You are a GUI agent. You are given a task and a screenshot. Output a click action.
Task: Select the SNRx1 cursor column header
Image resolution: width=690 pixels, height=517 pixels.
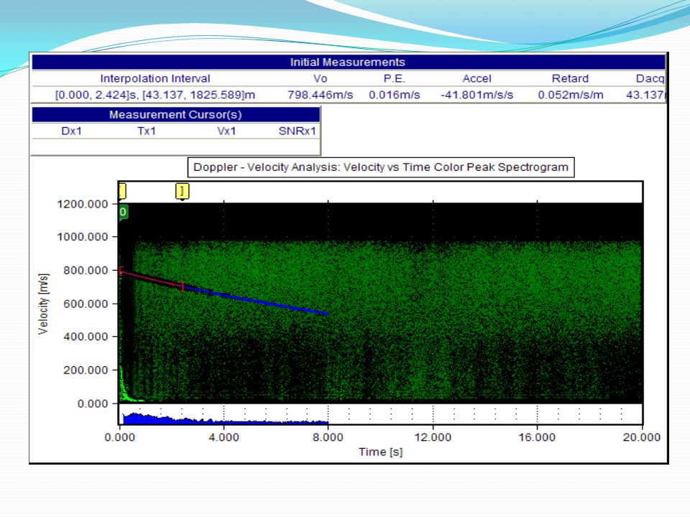click(297, 131)
